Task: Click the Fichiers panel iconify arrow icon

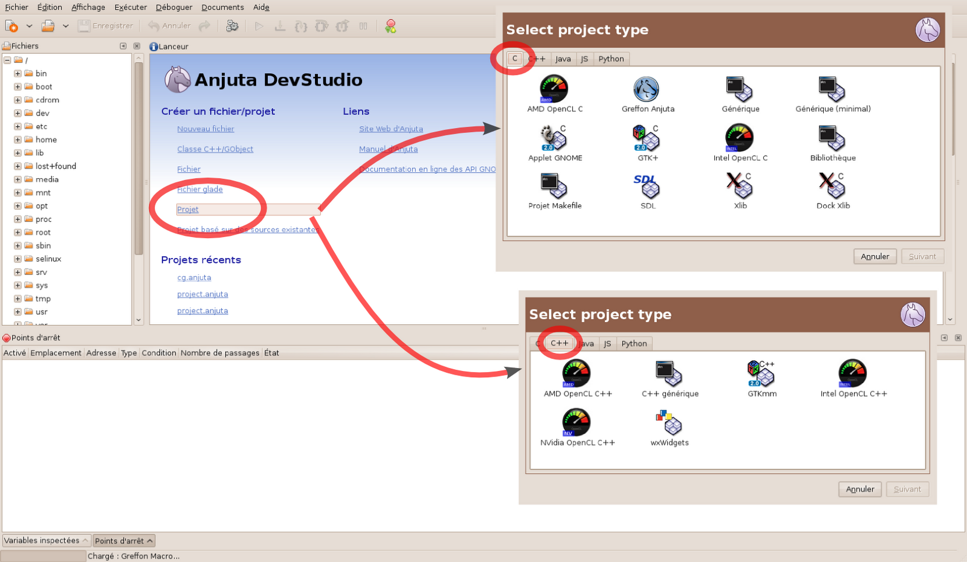Action: [123, 46]
